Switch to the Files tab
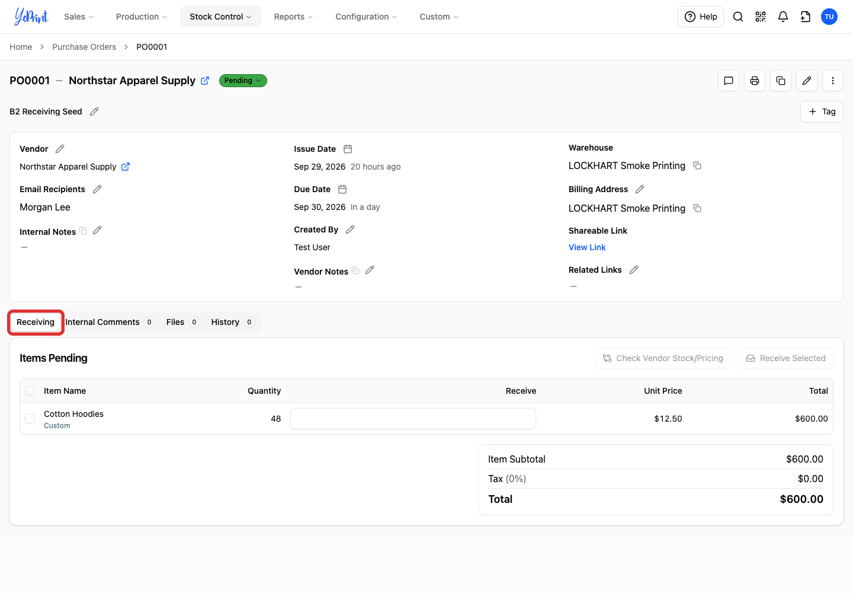This screenshot has width=853, height=593. 182,322
